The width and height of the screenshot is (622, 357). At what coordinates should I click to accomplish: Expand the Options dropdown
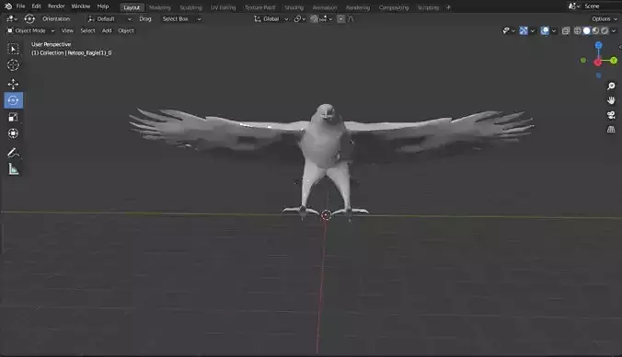point(605,18)
